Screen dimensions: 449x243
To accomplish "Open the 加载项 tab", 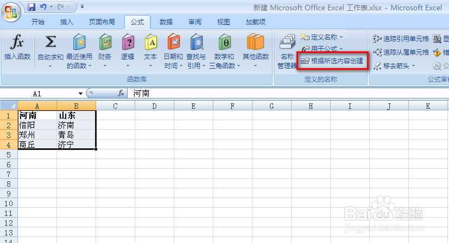I will click(255, 22).
